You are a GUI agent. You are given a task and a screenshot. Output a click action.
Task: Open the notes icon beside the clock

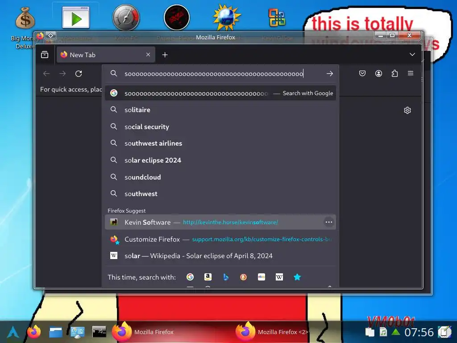coord(445,332)
